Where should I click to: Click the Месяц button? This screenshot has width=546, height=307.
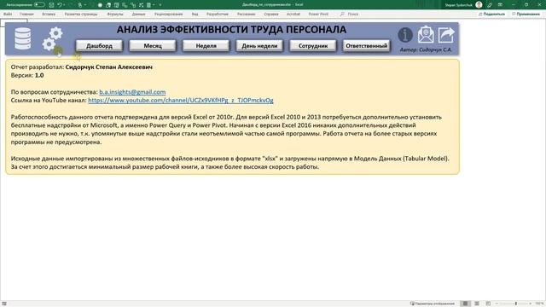pos(153,45)
